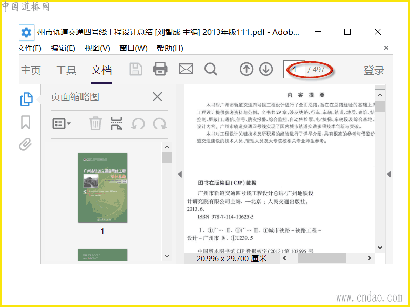Click the horizontal scroll left arrow
The width and height of the screenshot is (410, 307).
click(x=285, y=258)
